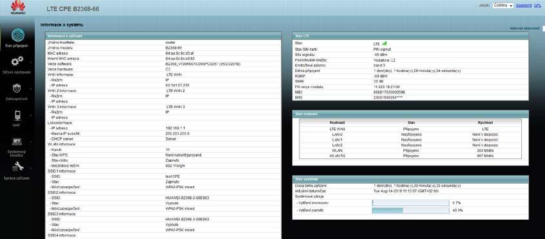This screenshot has height=239, width=545.
Task: Click the Stav LTE panel header
Action: 410,36
